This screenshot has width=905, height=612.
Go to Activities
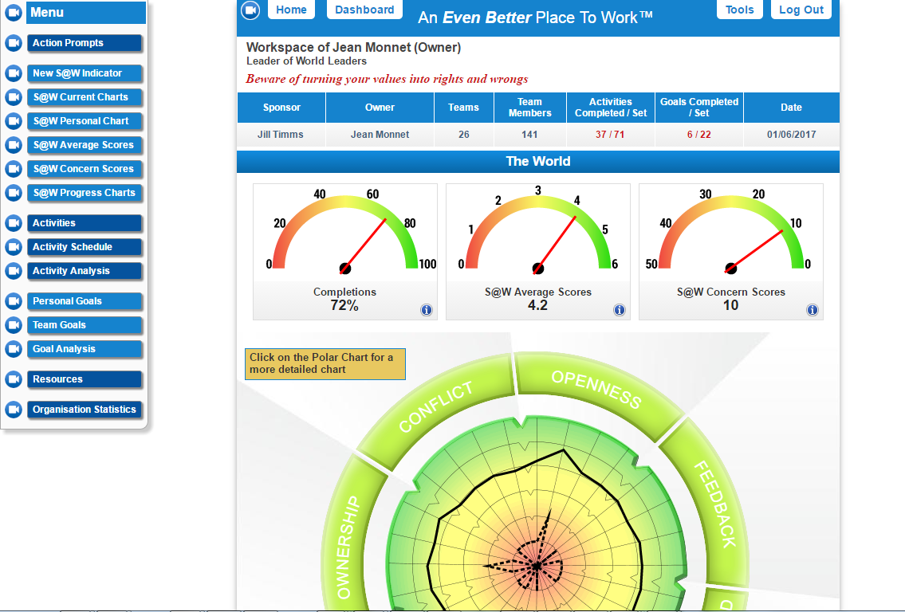pyautogui.click(x=85, y=223)
